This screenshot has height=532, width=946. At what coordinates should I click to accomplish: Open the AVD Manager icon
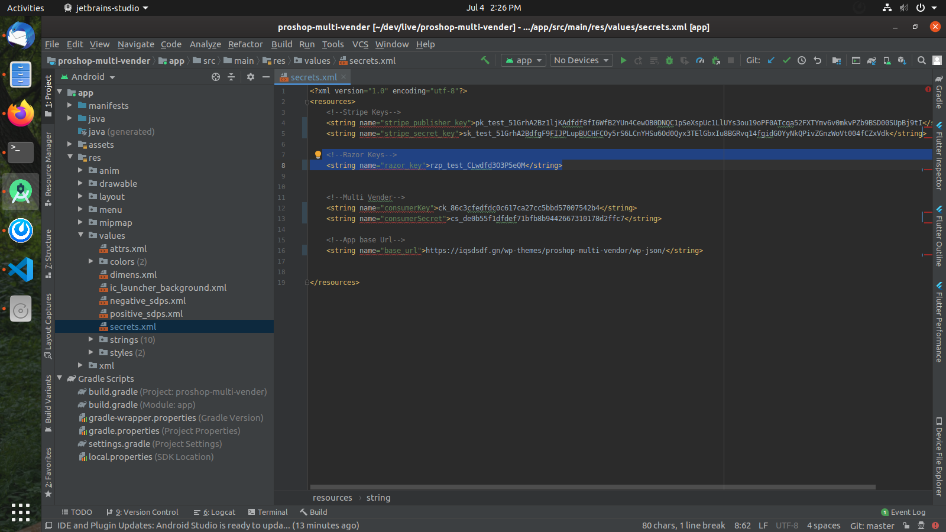click(887, 60)
